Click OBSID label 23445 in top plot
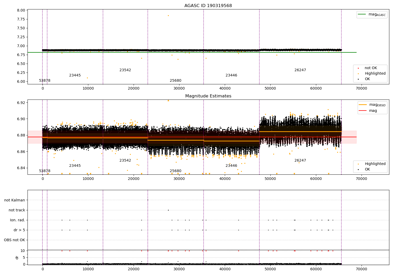Viewport: 393px width, 275px height. (75, 75)
